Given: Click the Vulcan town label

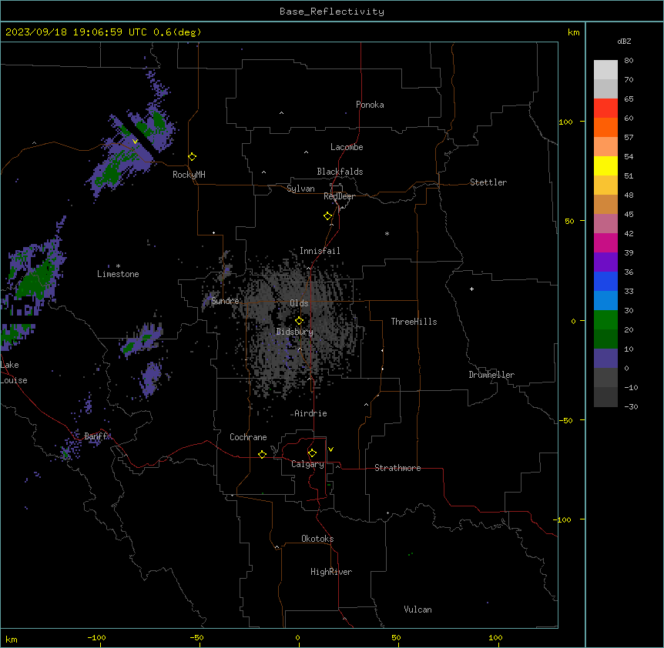Looking at the screenshot, I should [x=418, y=610].
